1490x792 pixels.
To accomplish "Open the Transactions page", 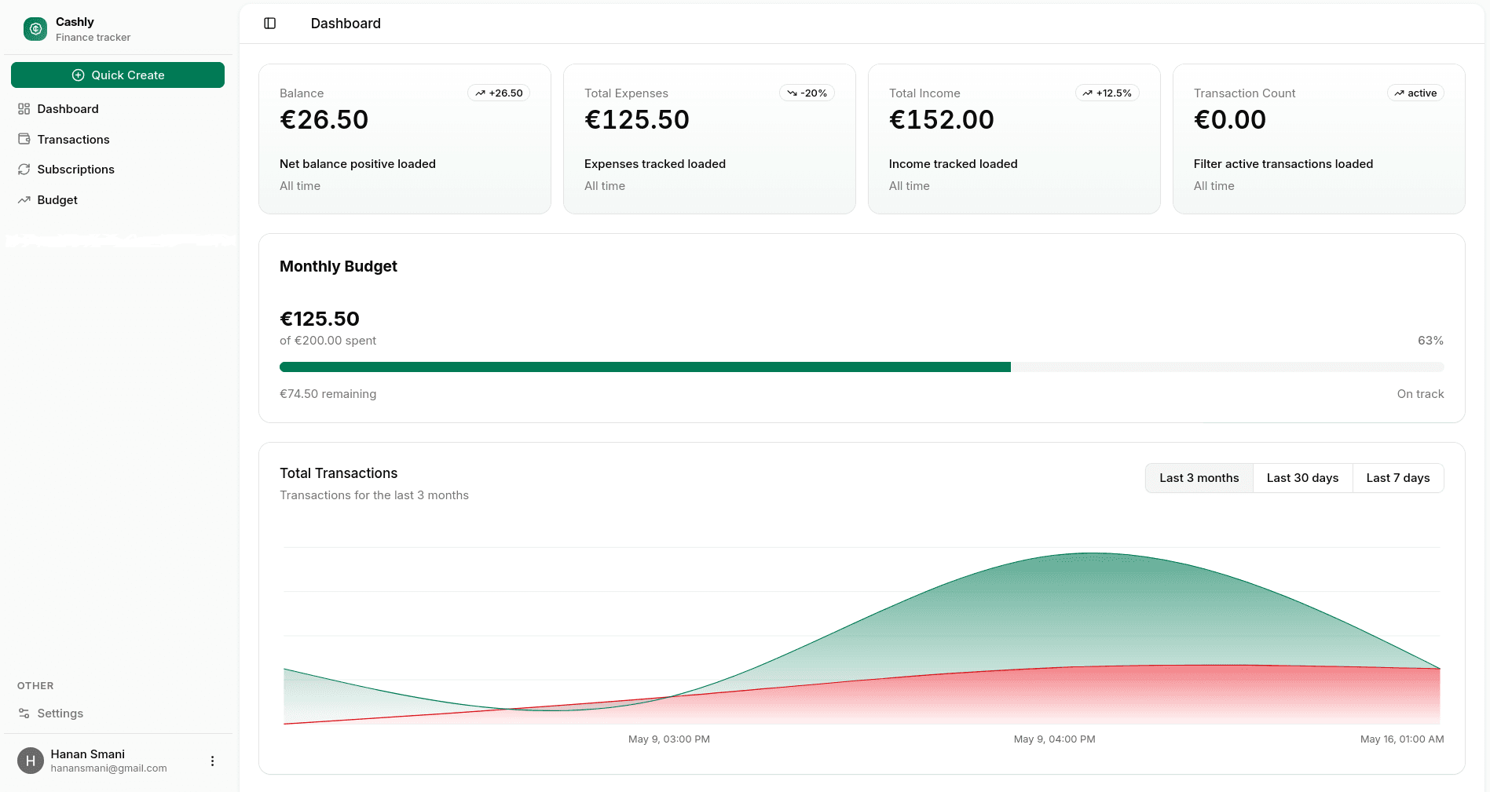I will (118, 139).
